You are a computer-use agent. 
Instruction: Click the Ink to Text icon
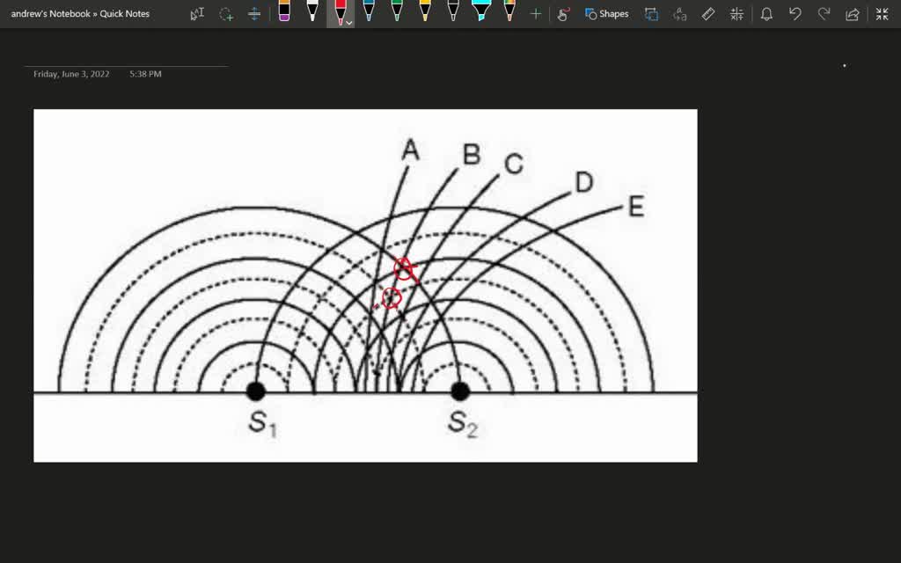coord(680,14)
